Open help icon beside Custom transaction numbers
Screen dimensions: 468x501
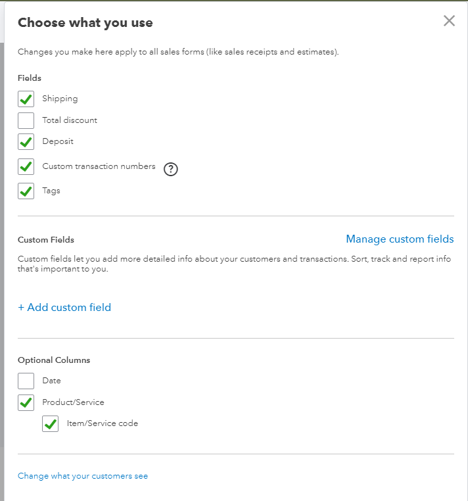(171, 169)
